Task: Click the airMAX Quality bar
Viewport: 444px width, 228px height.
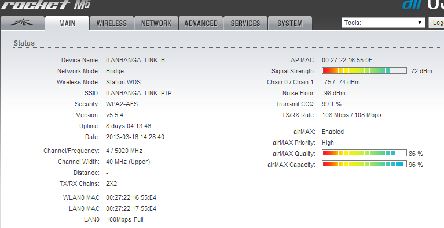Action: click(364, 153)
